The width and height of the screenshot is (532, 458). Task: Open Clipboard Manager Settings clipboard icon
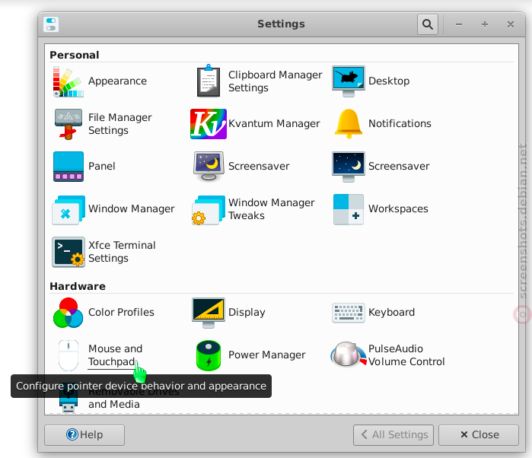(209, 81)
